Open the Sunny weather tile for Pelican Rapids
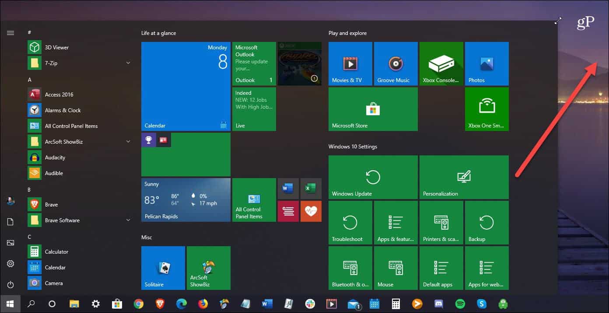 [x=186, y=200]
